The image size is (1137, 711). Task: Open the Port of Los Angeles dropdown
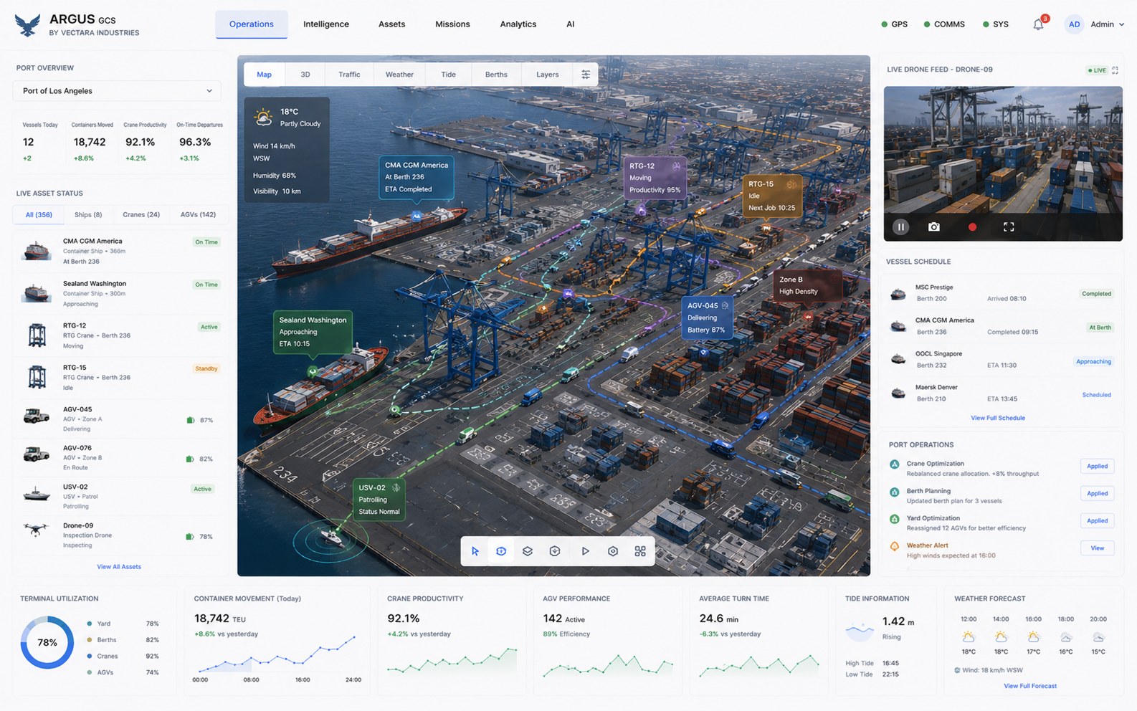(x=117, y=91)
